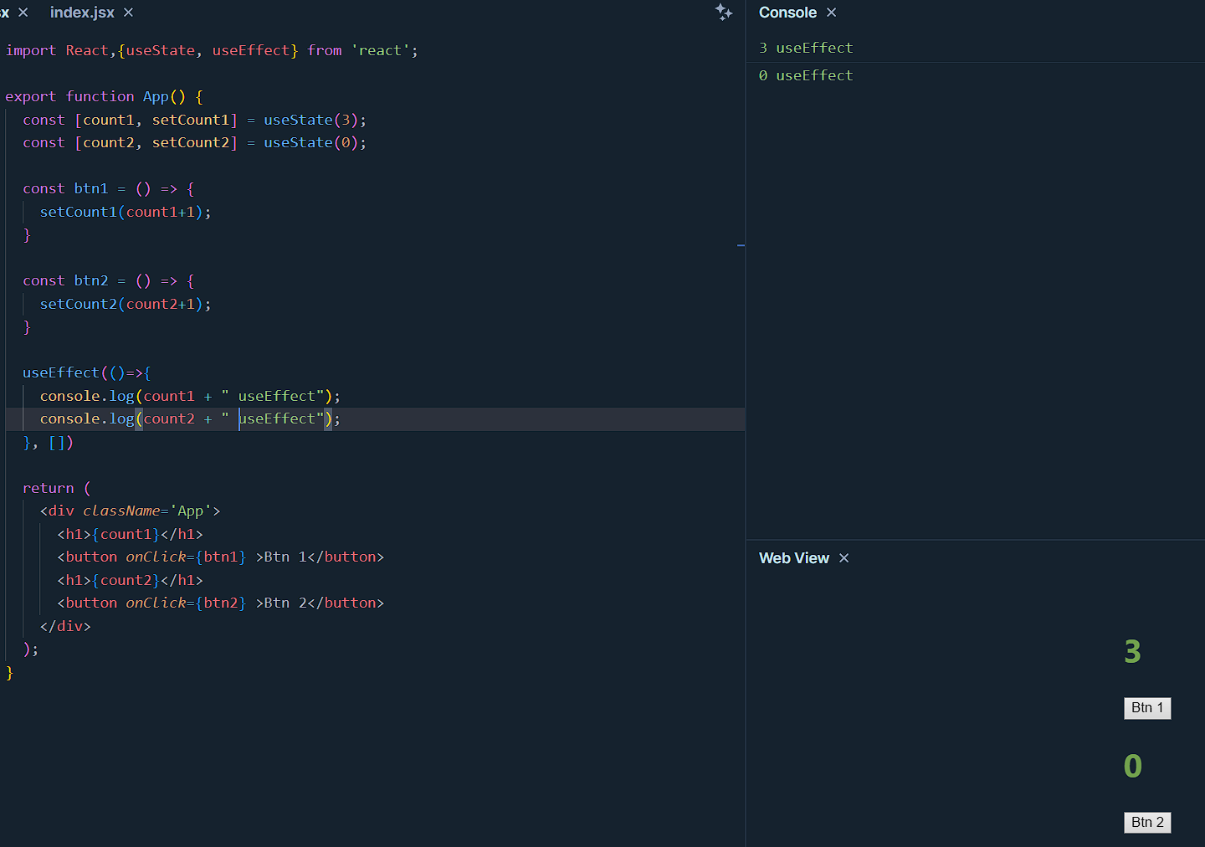Click the button onClick={btn2} code line
1205x847 pixels.
pyautogui.click(x=221, y=603)
